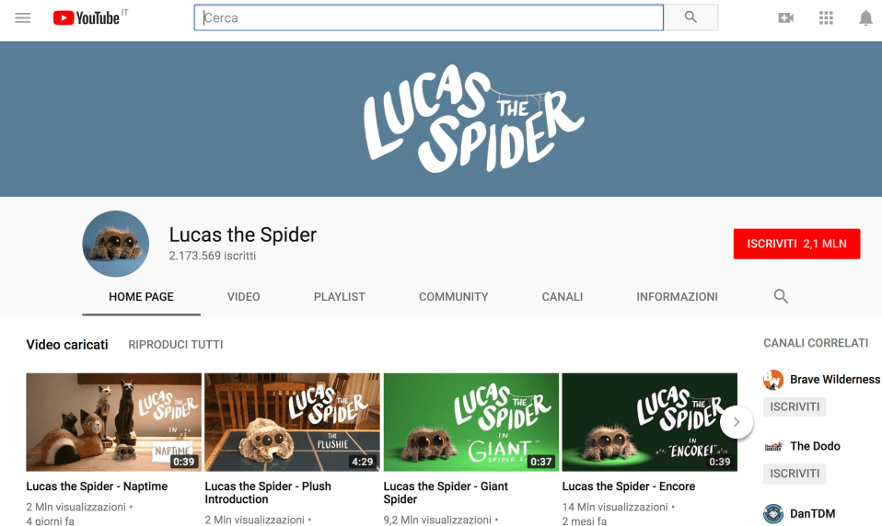Open the upload video camera icon
The image size is (882, 526).
pos(786,18)
